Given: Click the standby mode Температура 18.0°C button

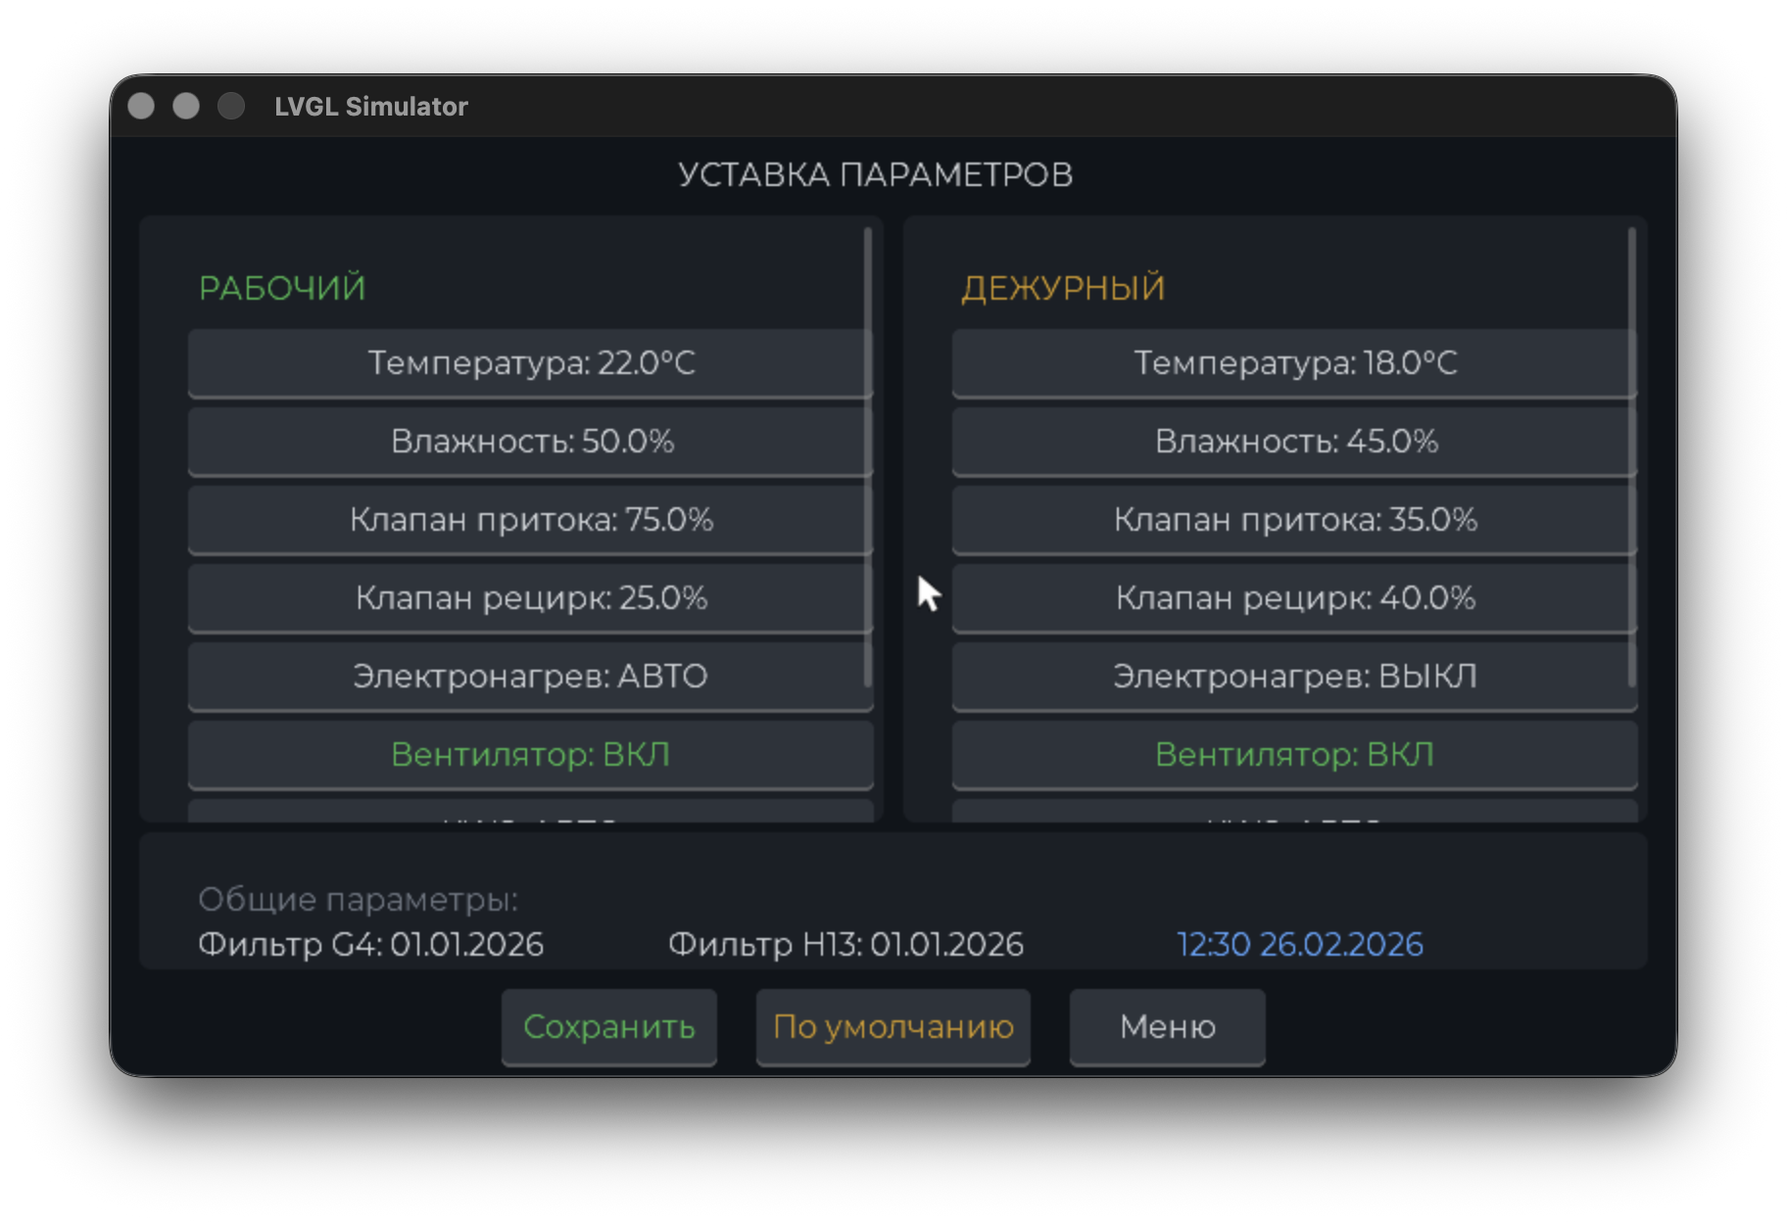Looking at the screenshot, I should click(x=1294, y=363).
